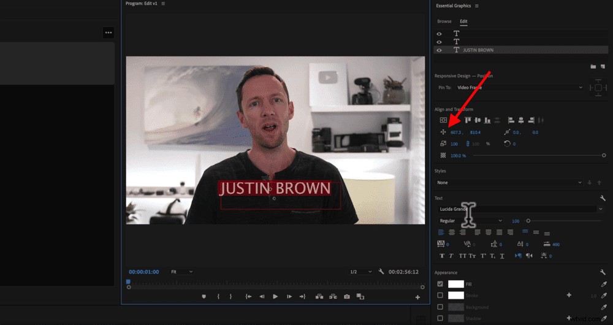Enable Faux Bold text style
The height and width of the screenshot is (325, 613).
(x=442, y=256)
